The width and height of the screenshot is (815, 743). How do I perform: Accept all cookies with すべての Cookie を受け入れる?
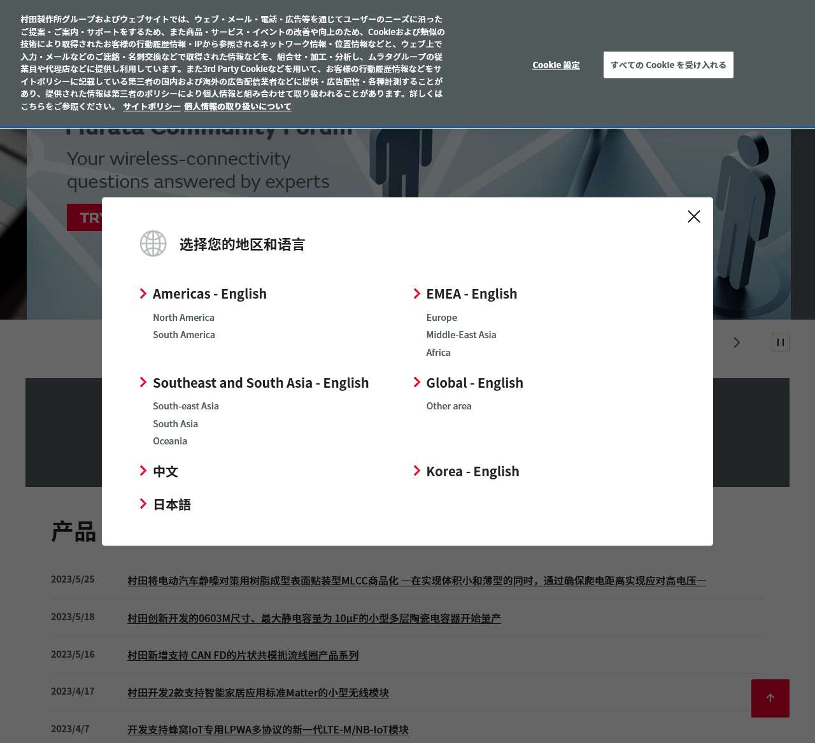[669, 65]
